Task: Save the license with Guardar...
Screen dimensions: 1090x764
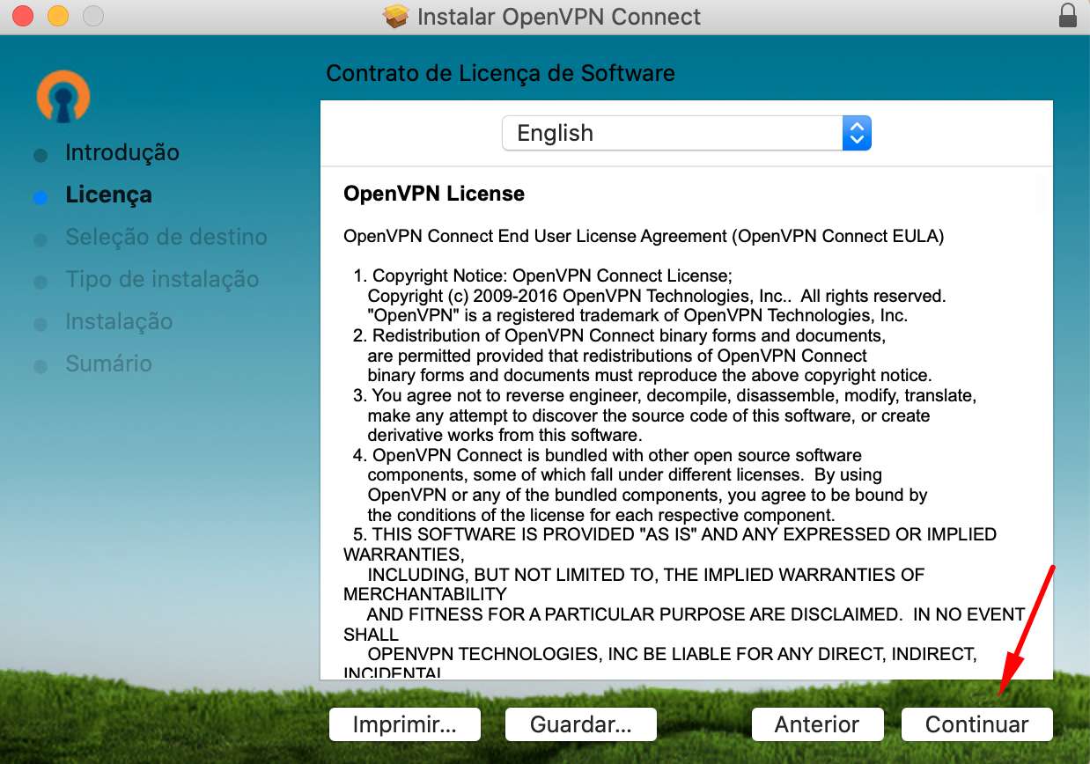Action: (x=581, y=724)
